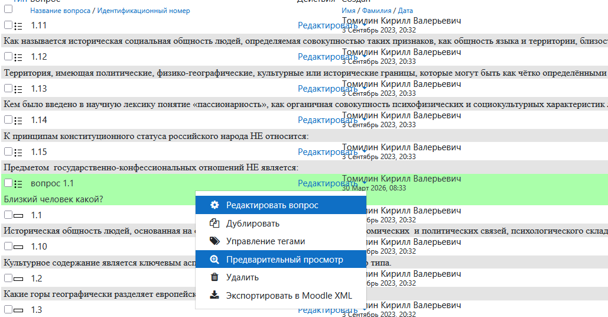608x317 pixels.
Task: Choose Дублировать in the action menu
Action: [x=281, y=224]
